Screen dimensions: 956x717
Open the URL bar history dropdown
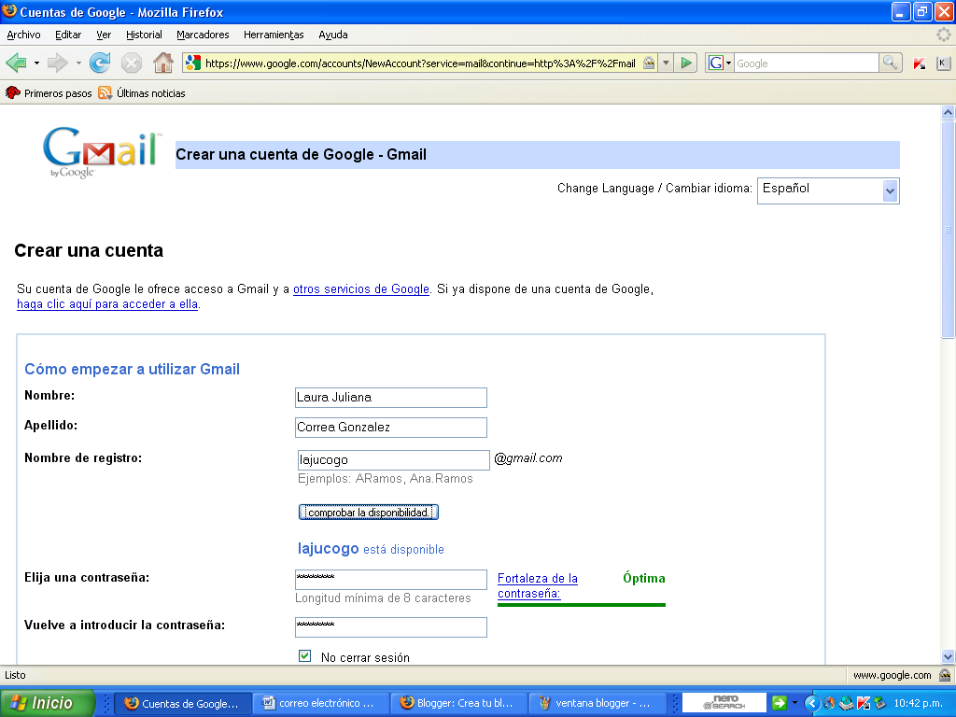(666, 63)
